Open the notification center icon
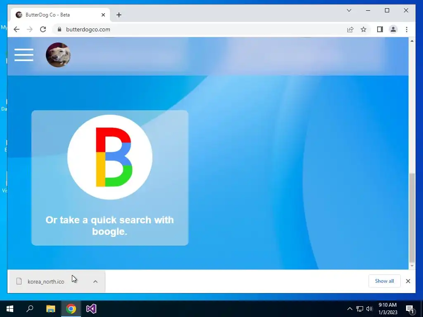 pos(410,309)
